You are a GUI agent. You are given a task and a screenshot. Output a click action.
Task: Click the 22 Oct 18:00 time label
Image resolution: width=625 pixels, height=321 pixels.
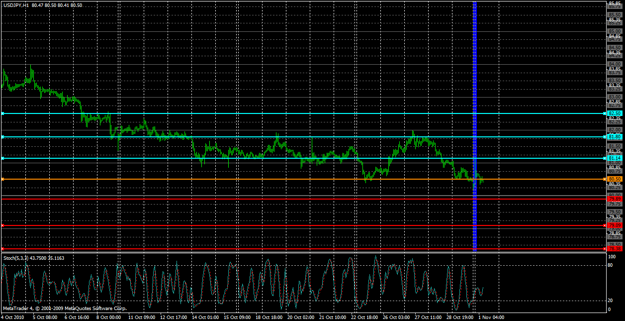pos(364,317)
